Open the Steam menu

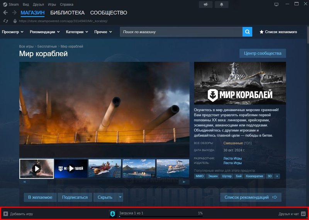[14, 4]
